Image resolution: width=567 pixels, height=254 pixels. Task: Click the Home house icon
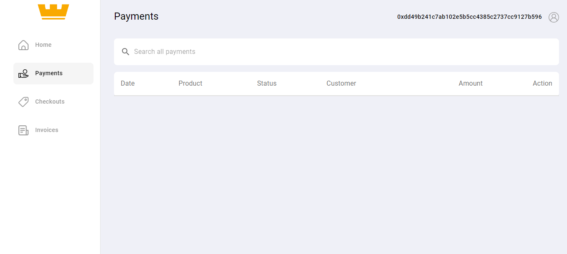tap(23, 45)
